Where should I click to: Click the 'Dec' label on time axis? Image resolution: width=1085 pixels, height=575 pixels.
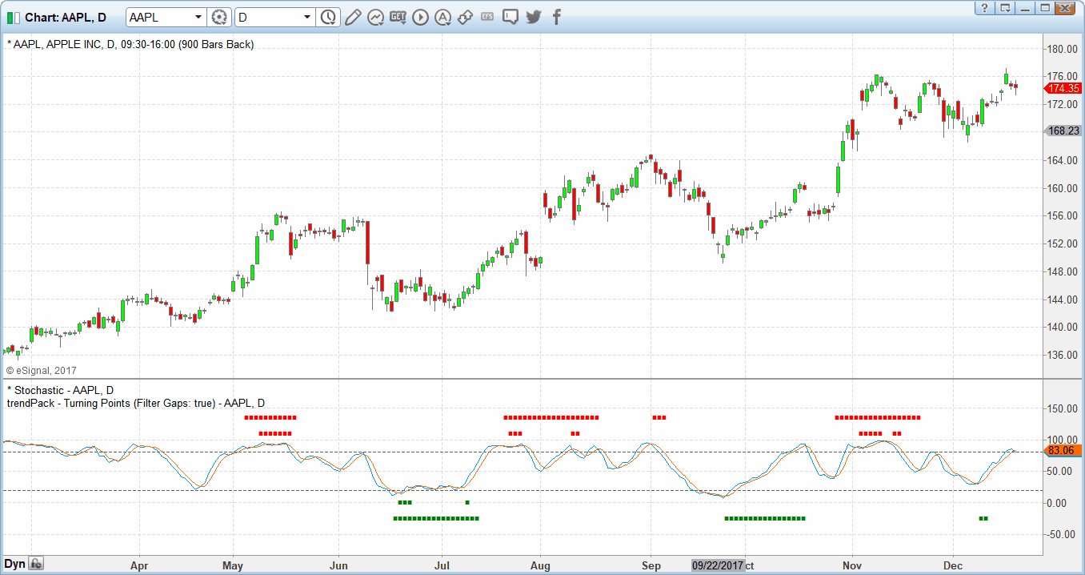(954, 565)
